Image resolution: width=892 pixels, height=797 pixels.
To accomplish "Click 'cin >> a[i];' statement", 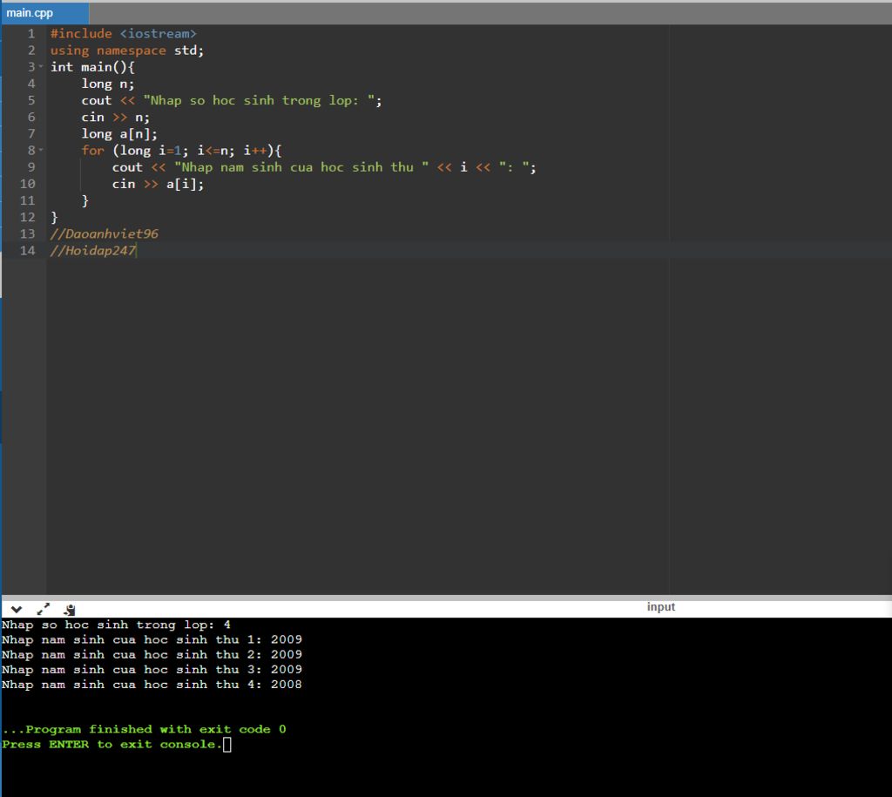I will 158,184.
